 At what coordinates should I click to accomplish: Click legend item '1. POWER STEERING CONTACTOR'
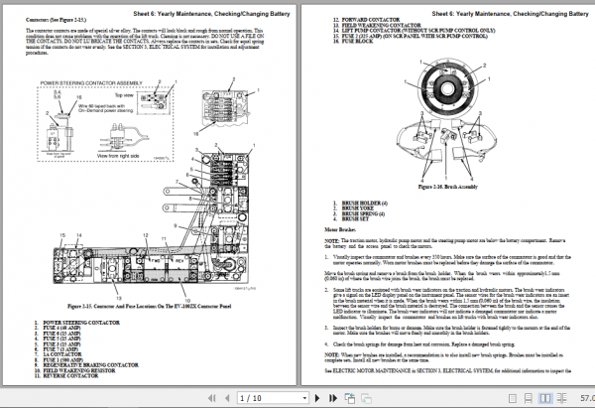pos(77,323)
